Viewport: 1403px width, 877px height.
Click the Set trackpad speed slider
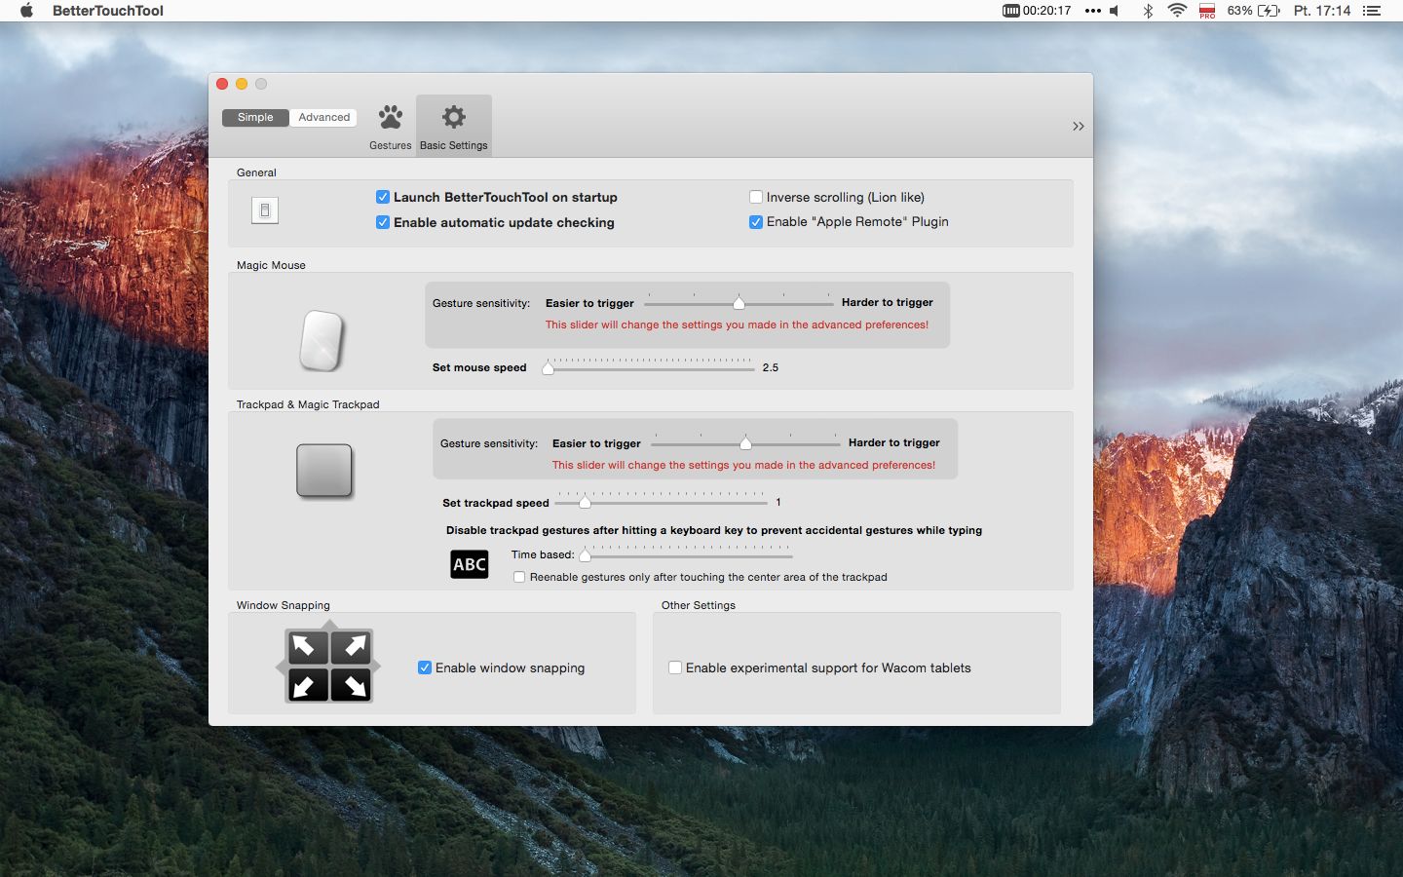[x=663, y=502]
